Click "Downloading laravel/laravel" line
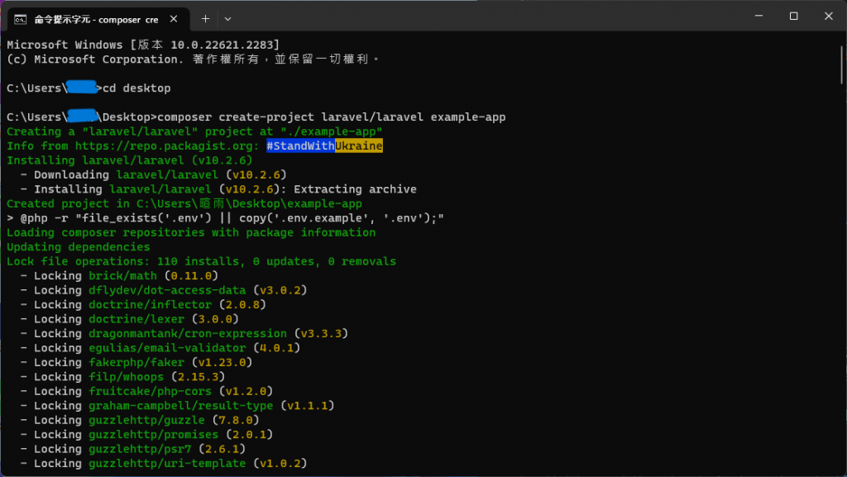Screen dimensions: 847x477 (x=153, y=174)
